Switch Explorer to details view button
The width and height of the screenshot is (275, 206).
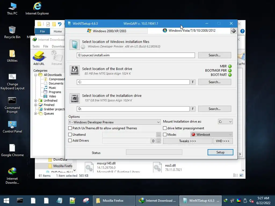tap(236, 175)
